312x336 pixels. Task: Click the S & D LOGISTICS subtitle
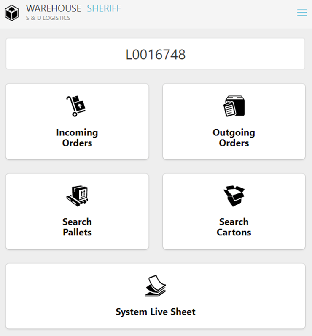point(48,18)
